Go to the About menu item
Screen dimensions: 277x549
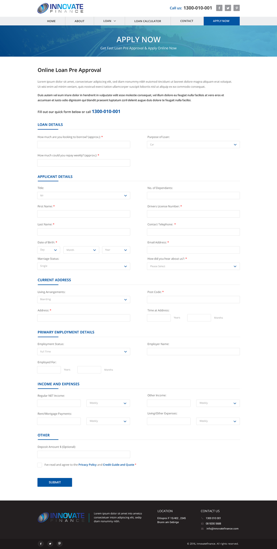click(x=80, y=21)
